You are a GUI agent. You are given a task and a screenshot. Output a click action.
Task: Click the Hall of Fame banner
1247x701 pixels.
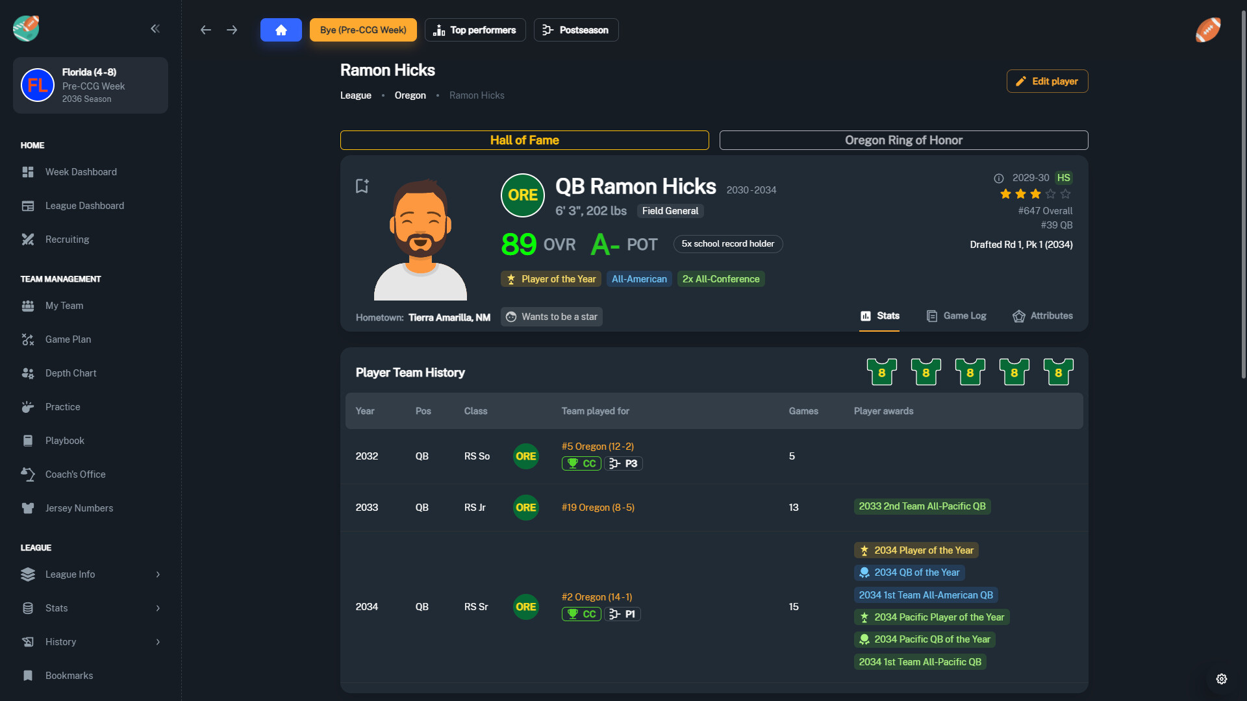click(524, 140)
